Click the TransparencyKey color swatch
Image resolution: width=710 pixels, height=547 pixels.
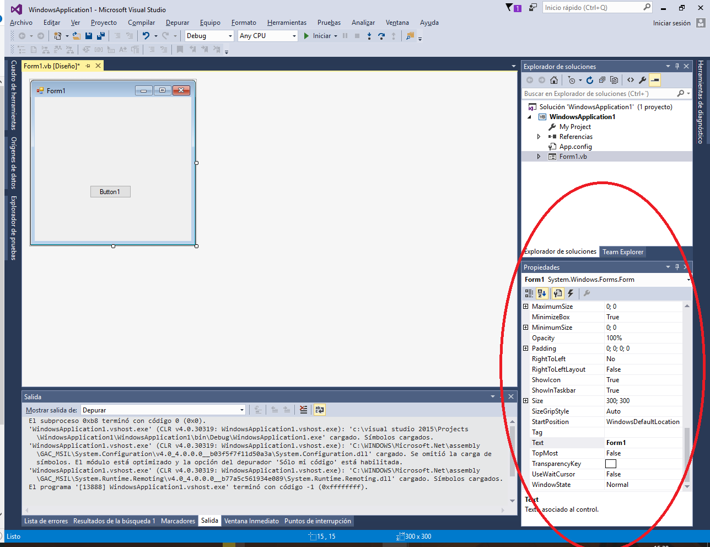[x=611, y=464]
